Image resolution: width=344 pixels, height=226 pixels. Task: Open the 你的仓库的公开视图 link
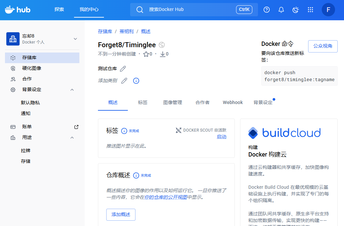pos(166,197)
